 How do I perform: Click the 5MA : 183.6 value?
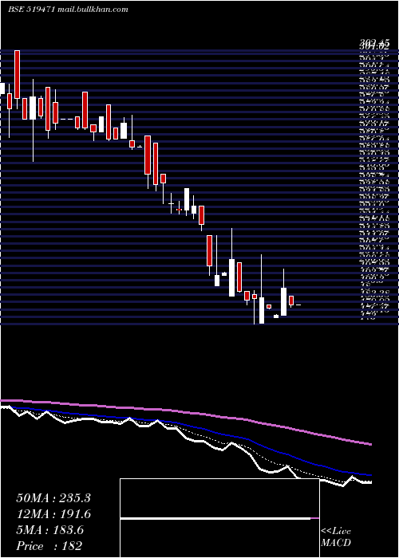point(49,530)
